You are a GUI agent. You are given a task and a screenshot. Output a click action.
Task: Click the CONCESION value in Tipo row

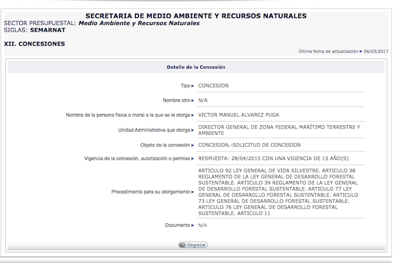click(213, 86)
